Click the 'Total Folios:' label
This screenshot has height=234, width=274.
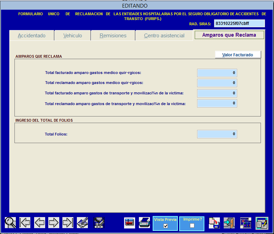[x=56, y=134]
